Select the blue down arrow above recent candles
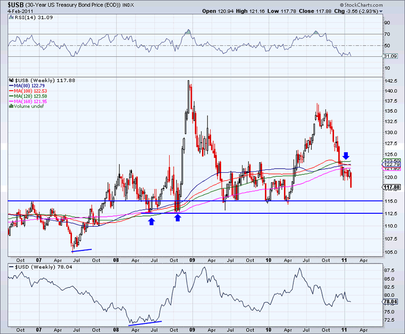405x334 pixels. [346, 155]
